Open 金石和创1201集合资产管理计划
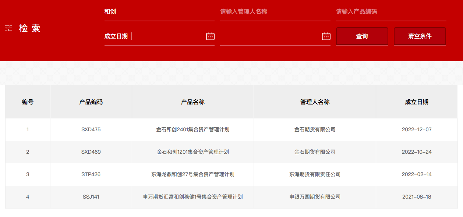The width and height of the screenshot is (463, 217). click(193, 152)
